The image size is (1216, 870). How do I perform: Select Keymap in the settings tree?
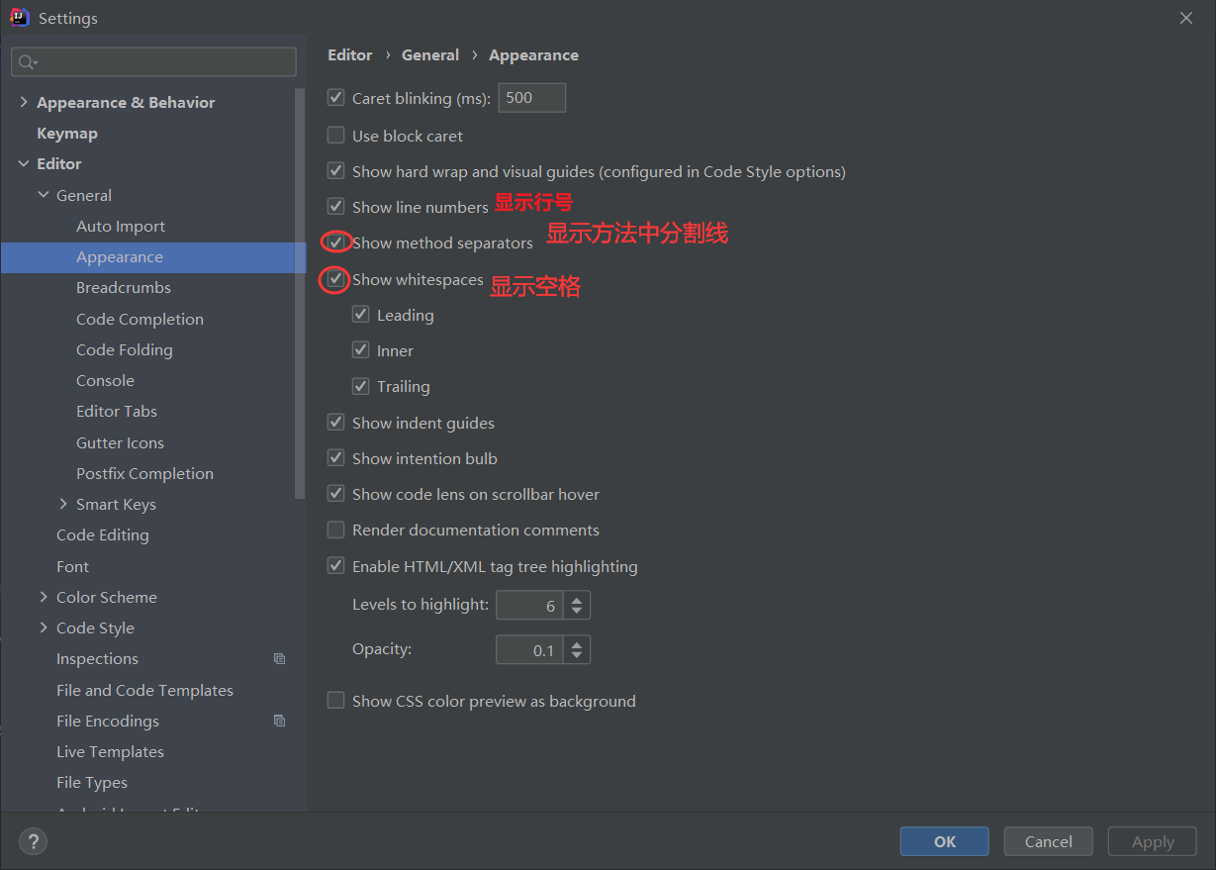click(67, 134)
